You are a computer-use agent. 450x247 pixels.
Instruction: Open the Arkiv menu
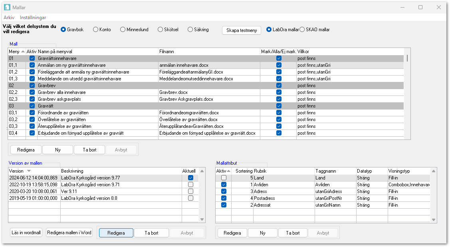9,18
